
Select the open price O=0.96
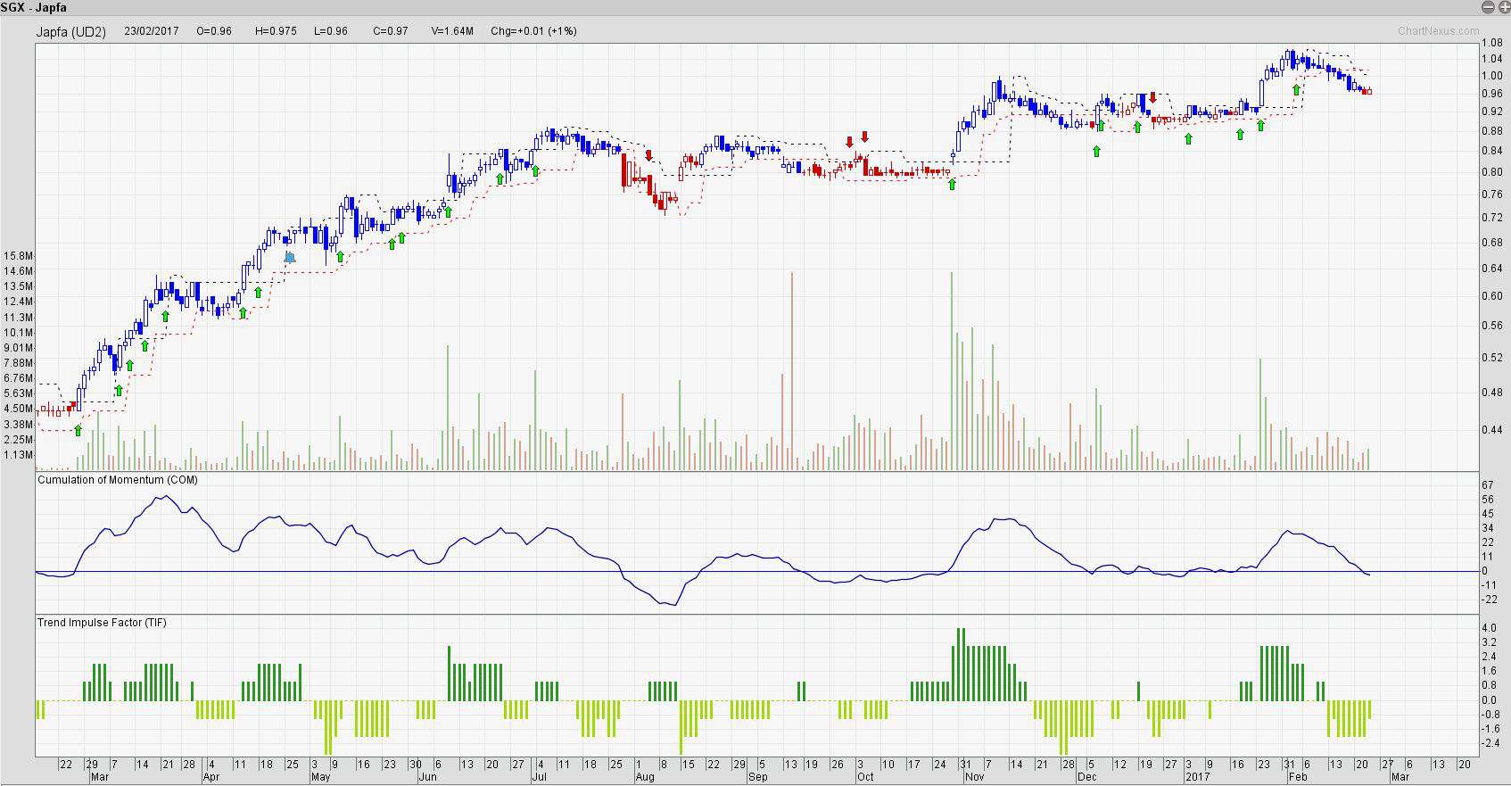[214, 30]
